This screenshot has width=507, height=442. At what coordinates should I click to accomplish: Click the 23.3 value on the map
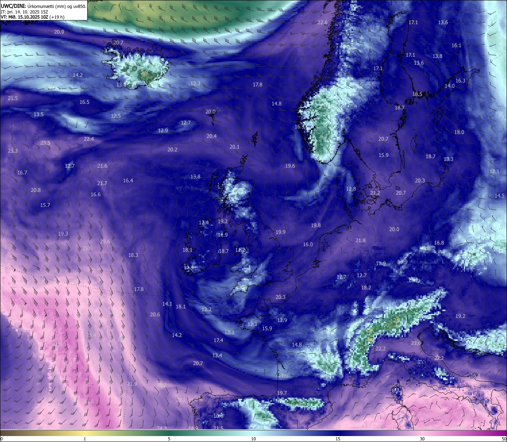(13, 151)
